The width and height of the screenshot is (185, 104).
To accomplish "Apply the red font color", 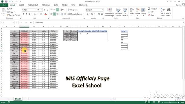I will click(46, 14).
